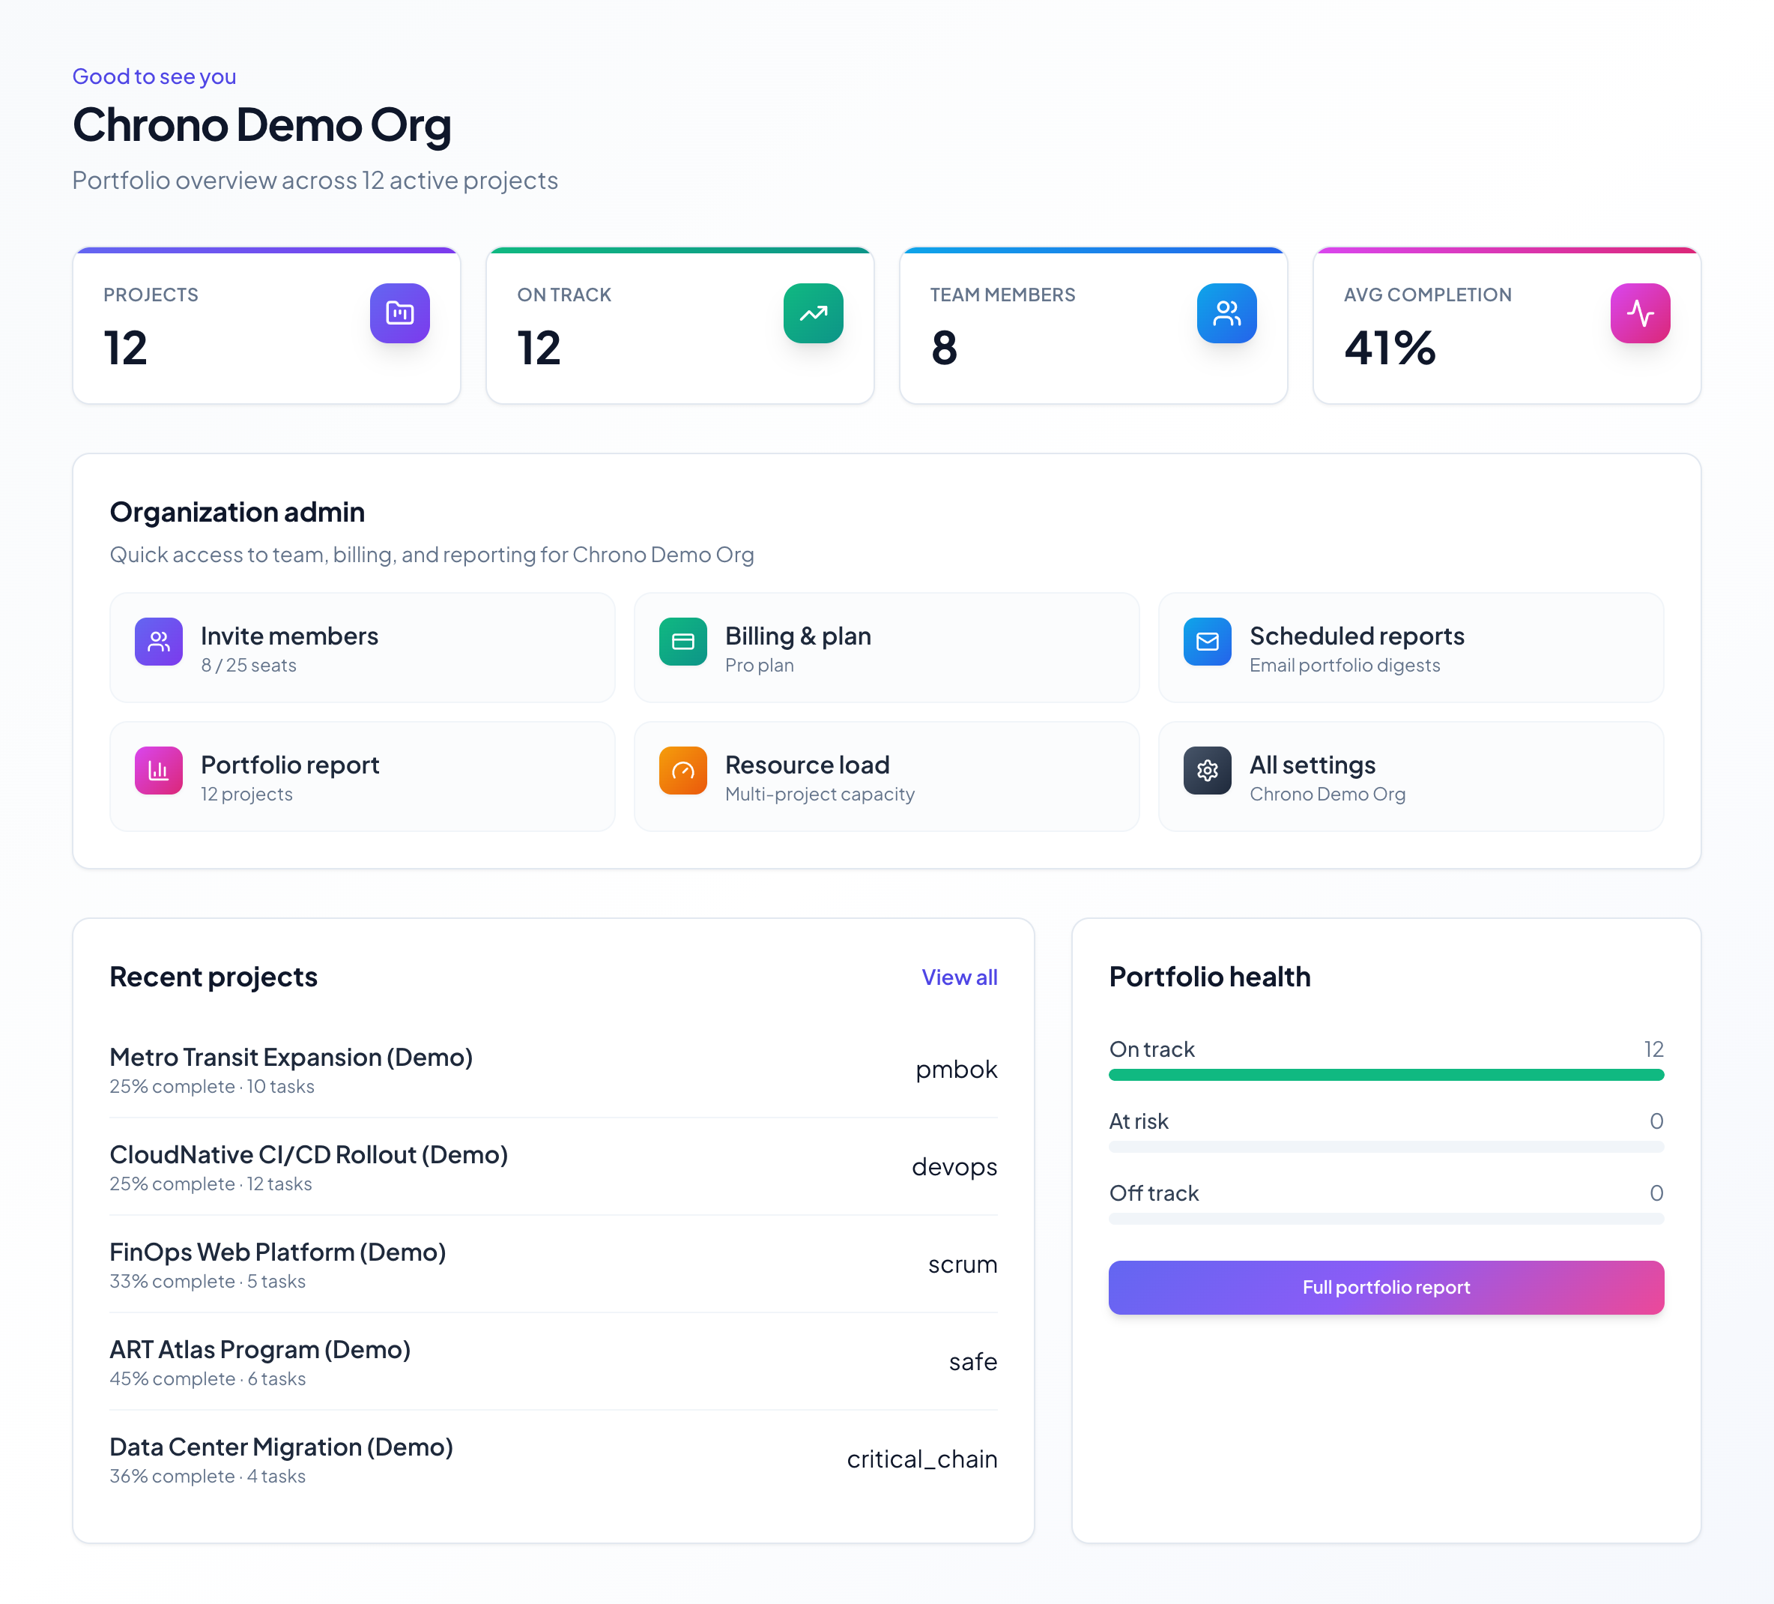
Task: Open Billing & plan
Action: click(886, 647)
